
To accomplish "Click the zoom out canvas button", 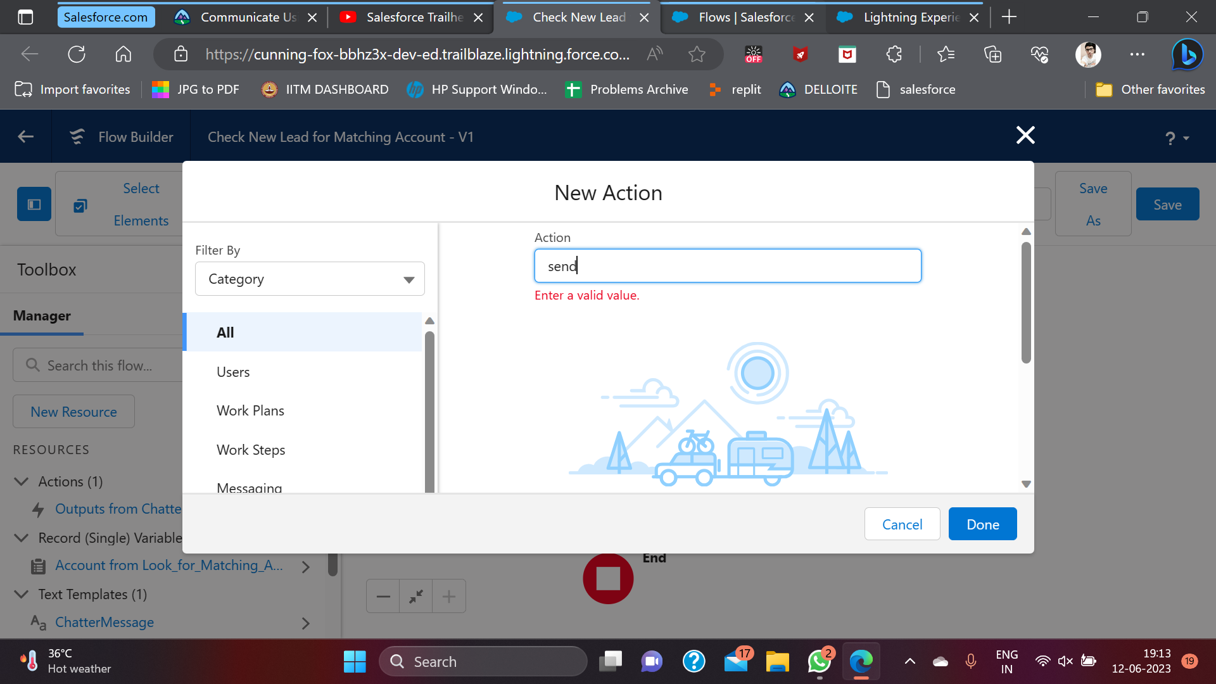I will pyautogui.click(x=383, y=597).
